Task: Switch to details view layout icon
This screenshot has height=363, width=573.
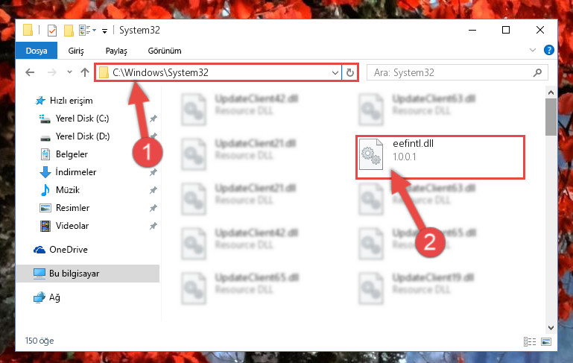Action: (530, 341)
